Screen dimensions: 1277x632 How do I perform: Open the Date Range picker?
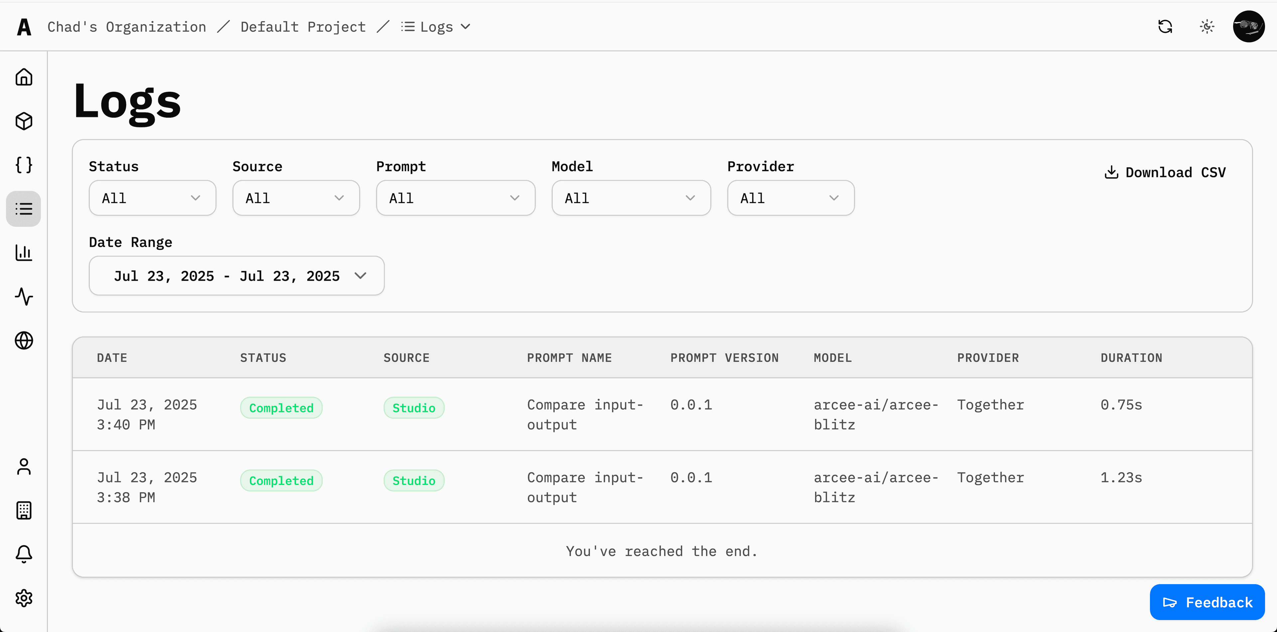236,275
